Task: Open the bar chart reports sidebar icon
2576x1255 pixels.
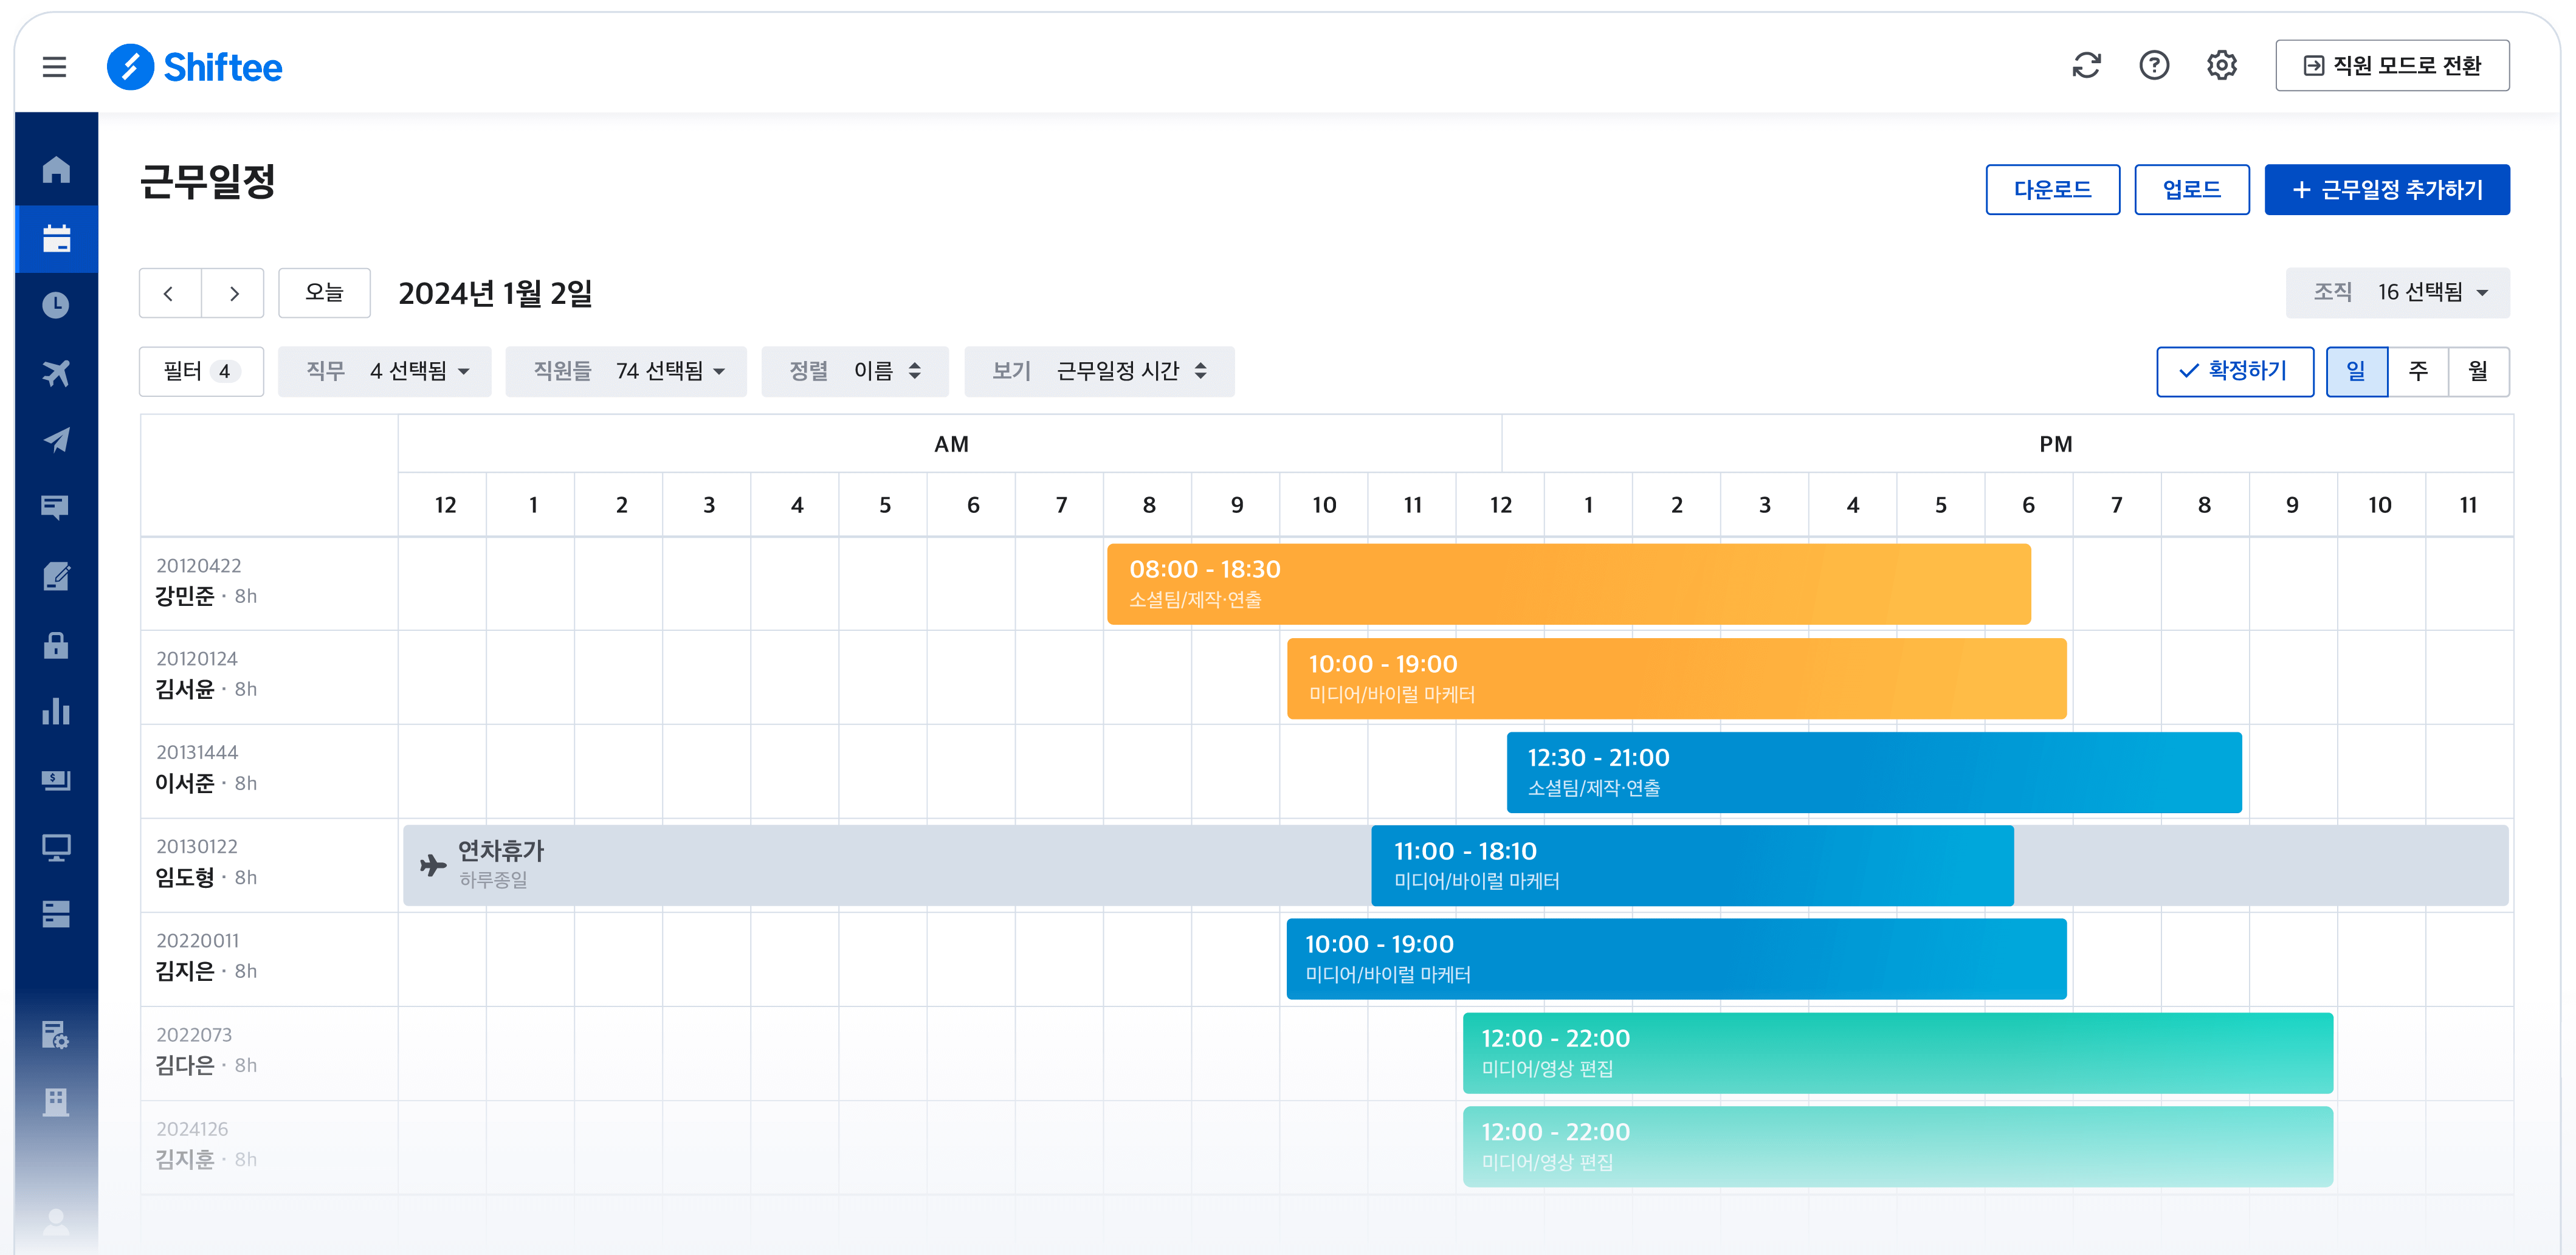Action: [56, 711]
